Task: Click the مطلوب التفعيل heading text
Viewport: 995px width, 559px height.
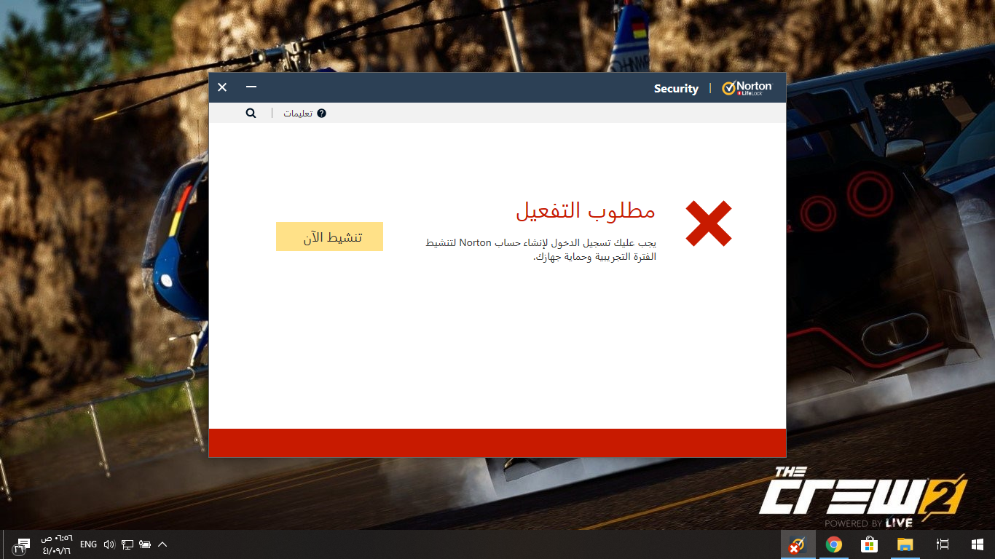Action: 586,210
